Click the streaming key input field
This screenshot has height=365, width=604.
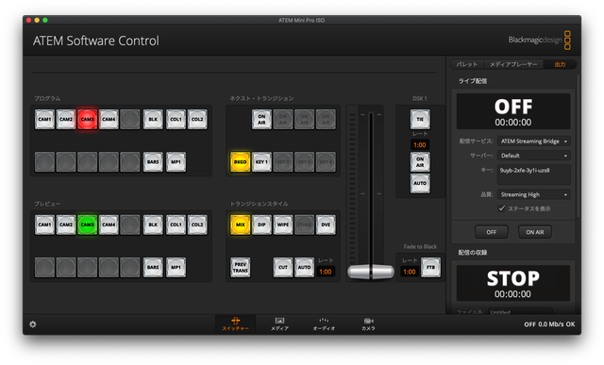[534, 174]
